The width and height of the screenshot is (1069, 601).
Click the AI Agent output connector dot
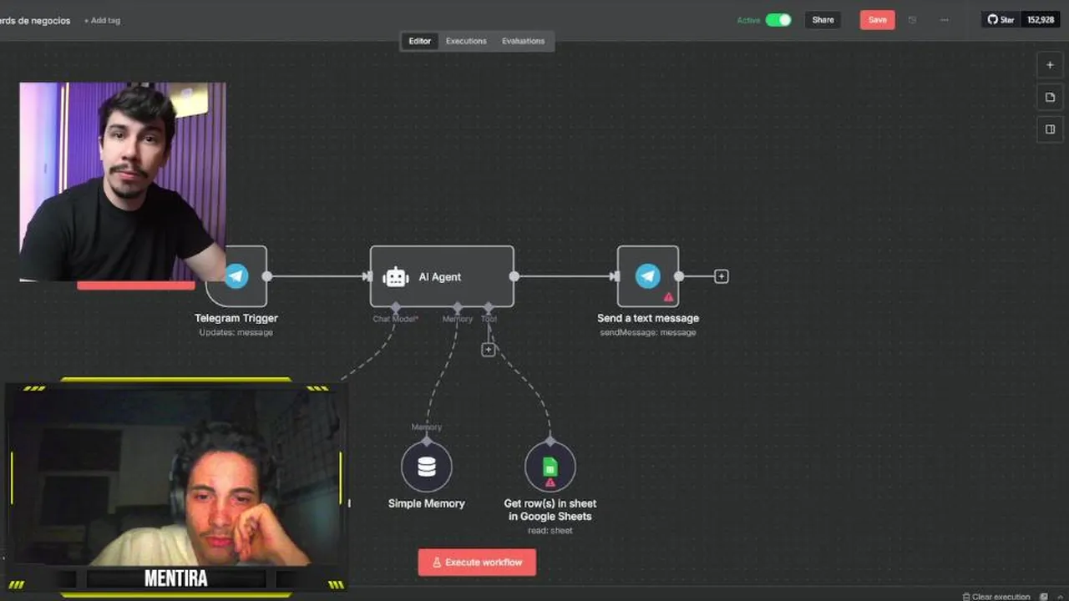514,276
